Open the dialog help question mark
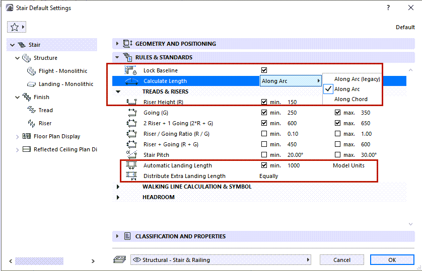This screenshot has height=271, width=422. tap(388, 8)
